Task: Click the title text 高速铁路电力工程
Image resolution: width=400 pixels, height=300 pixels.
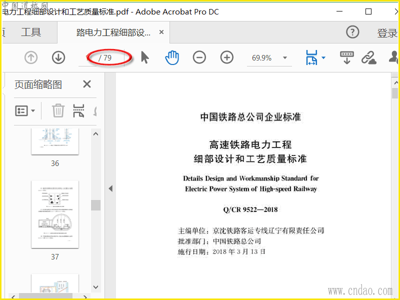Action: [250, 144]
